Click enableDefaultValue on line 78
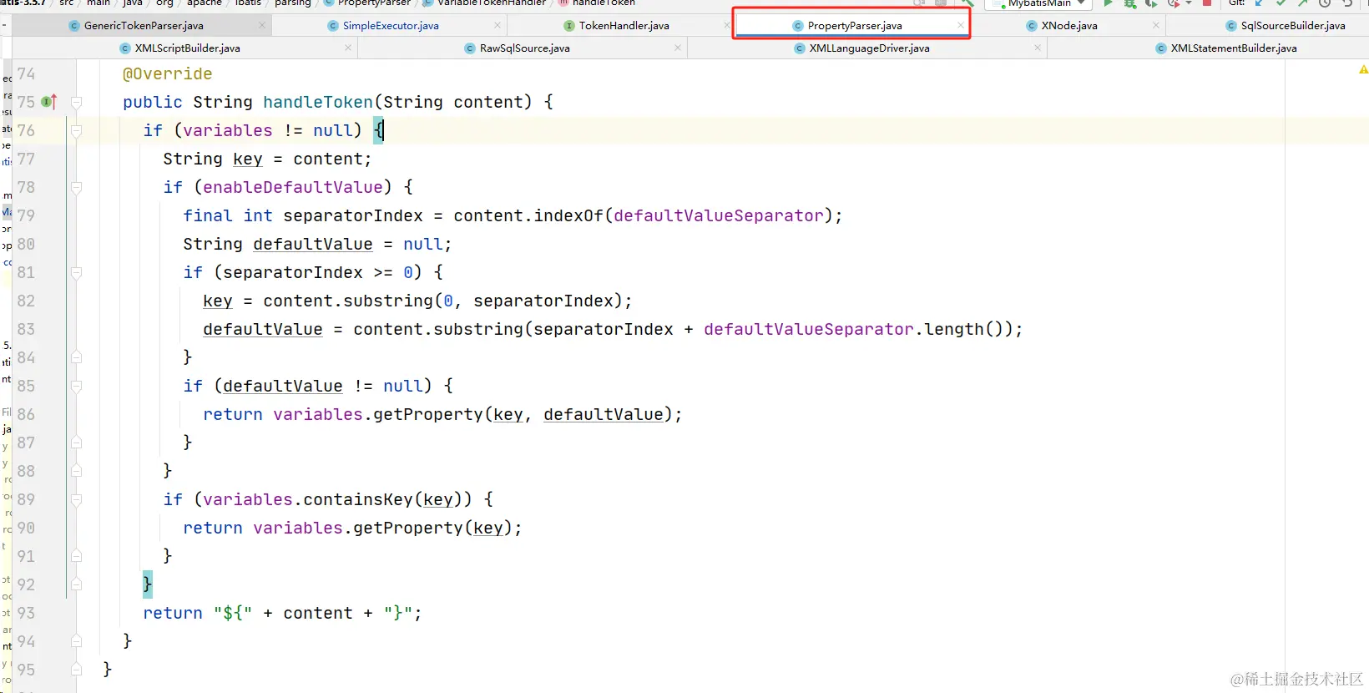The width and height of the screenshot is (1369, 693). [293, 188]
